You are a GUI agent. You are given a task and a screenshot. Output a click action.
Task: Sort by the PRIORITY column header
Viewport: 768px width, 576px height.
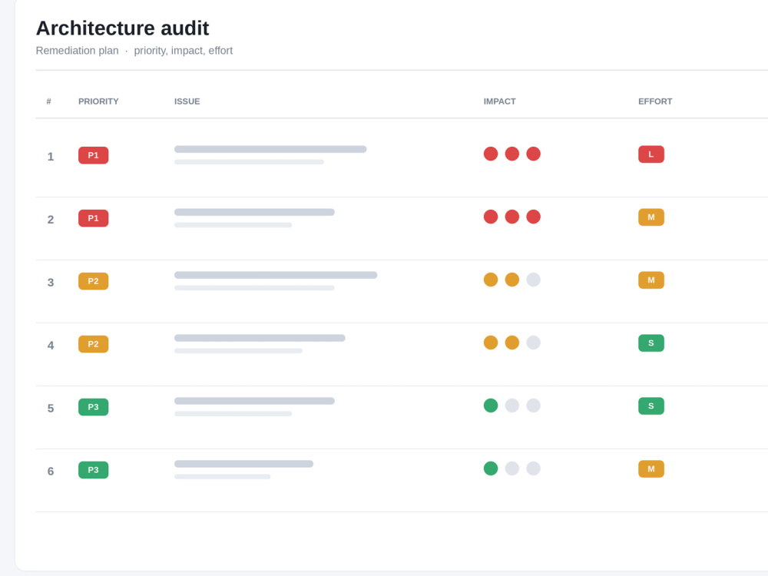pos(98,101)
